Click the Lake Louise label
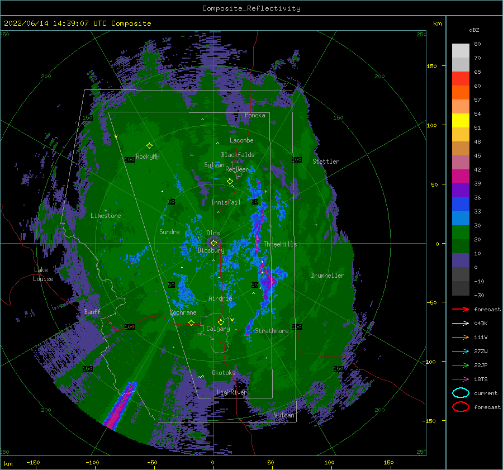 click(43, 274)
